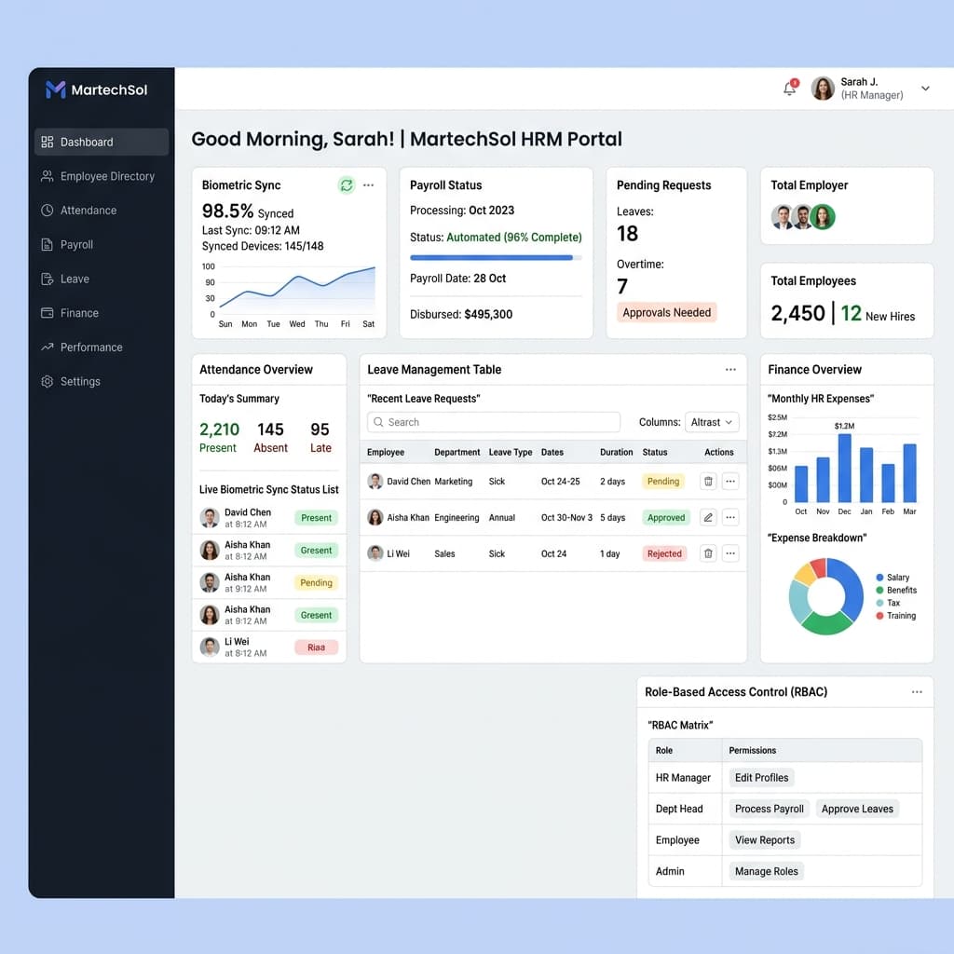This screenshot has height=954, width=954.
Task: Click Li Wei avatar in biometric sync list
Action: tap(210, 647)
